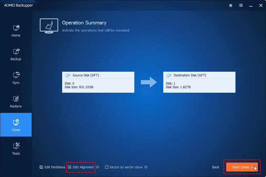The image size is (266, 177).
Task: Open the Tools sidebar icon
Action: click(x=16, y=148)
